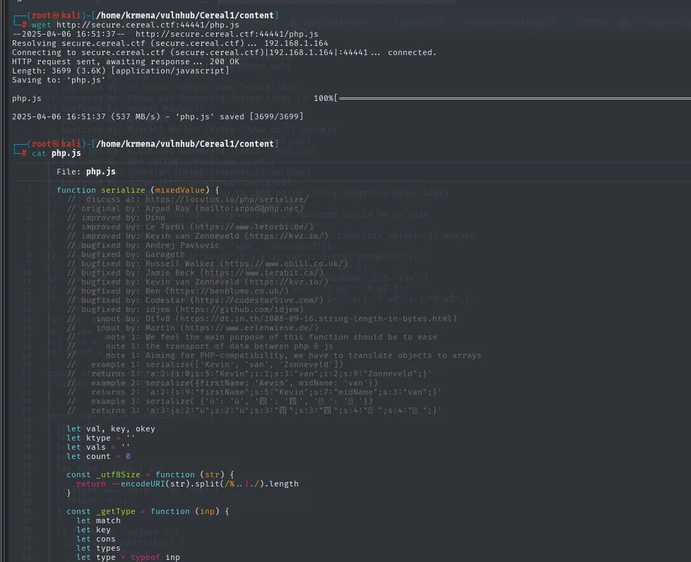Click the 'let match' line
The width and height of the screenshot is (691, 562).
point(98,521)
